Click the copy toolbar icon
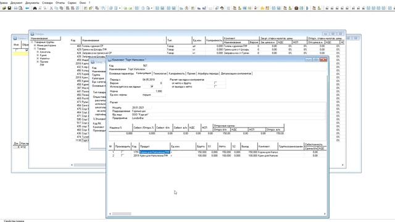The width and height of the screenshot is (395, 222). 56,8
